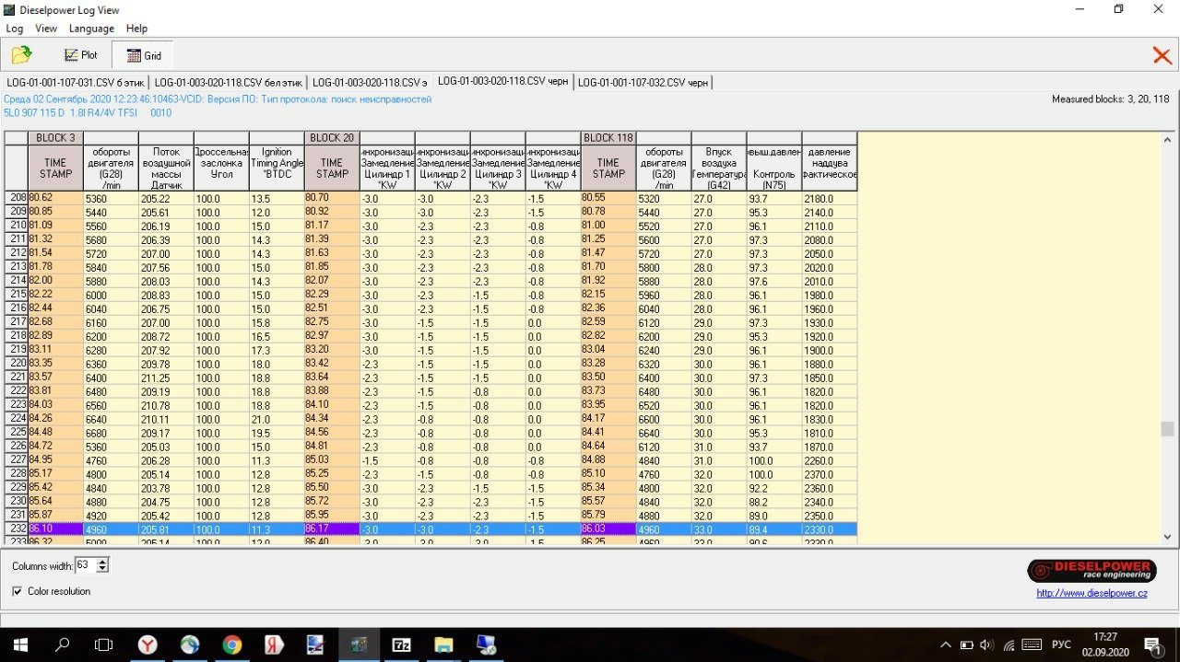Click the Цилиндр 1 column header
The image size is (1180, 662).
pyautogui.click(x=387, y=168)
